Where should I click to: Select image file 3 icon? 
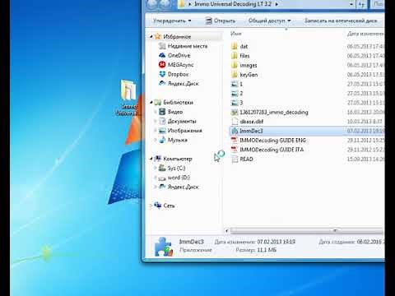point(235,103)
